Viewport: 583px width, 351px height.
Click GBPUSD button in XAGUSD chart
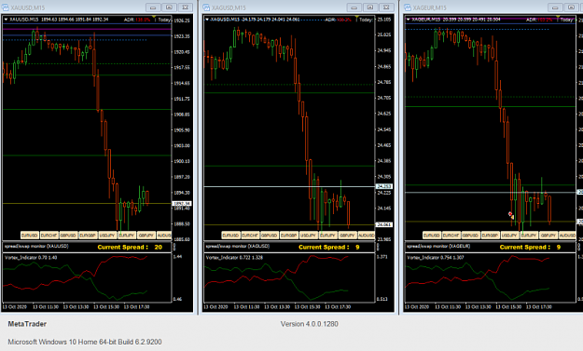click(270, 236)
